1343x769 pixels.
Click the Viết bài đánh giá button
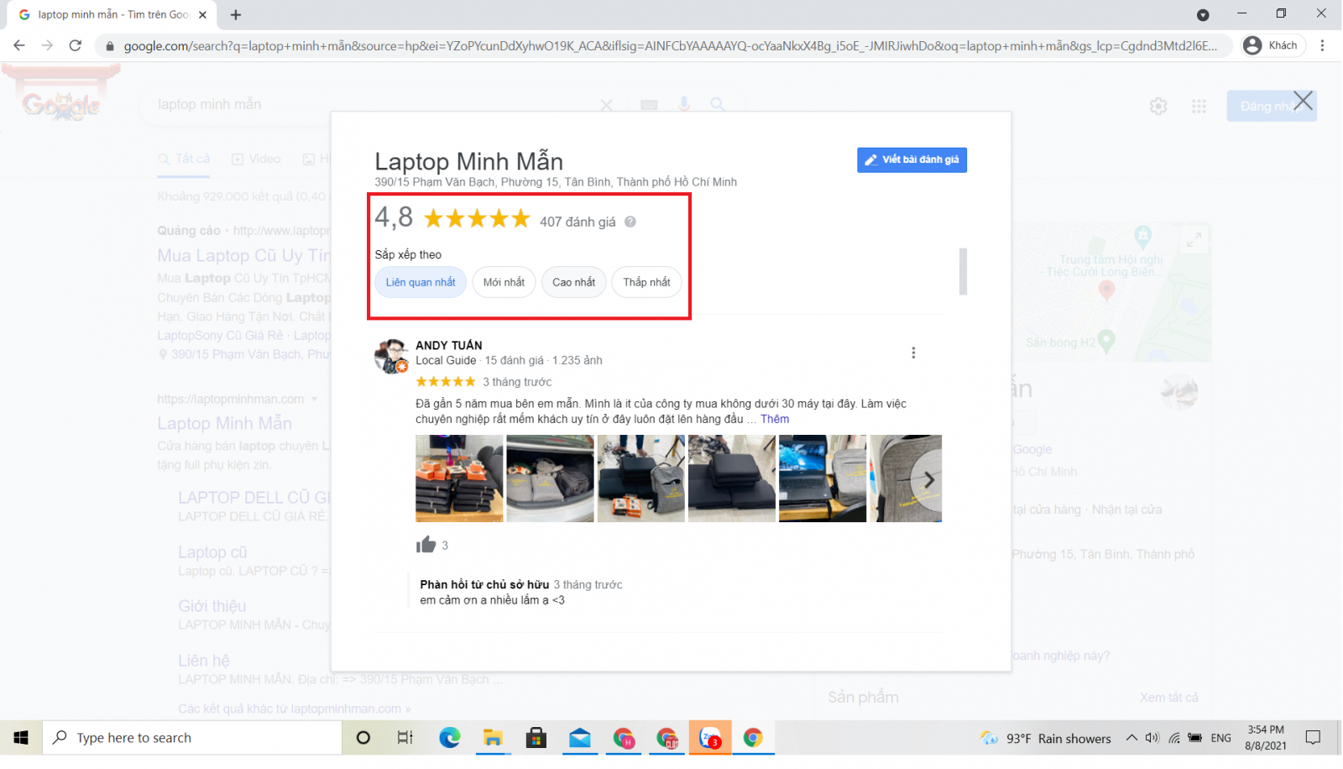[x=912, y=160]
